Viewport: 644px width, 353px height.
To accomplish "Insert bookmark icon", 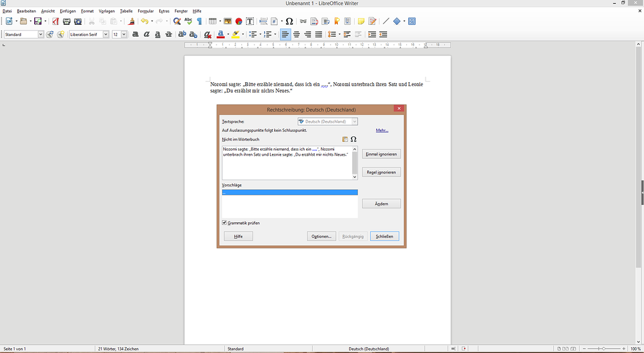I will click(x=337, y=21).
